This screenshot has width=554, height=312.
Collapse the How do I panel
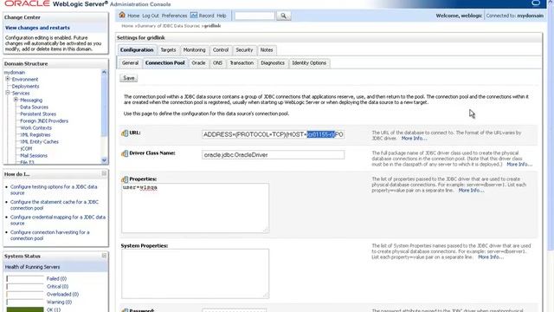pyautogui.click(x=104, y=173)
